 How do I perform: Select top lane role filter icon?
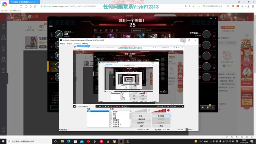pos(95,30)
